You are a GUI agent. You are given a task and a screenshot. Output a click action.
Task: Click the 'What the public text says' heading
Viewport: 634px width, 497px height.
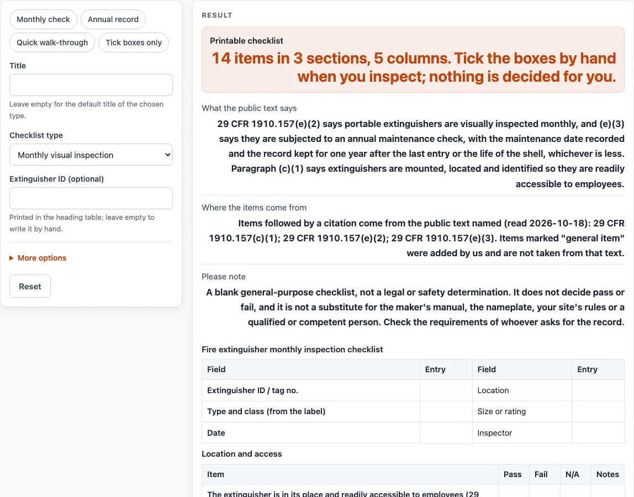249,108
